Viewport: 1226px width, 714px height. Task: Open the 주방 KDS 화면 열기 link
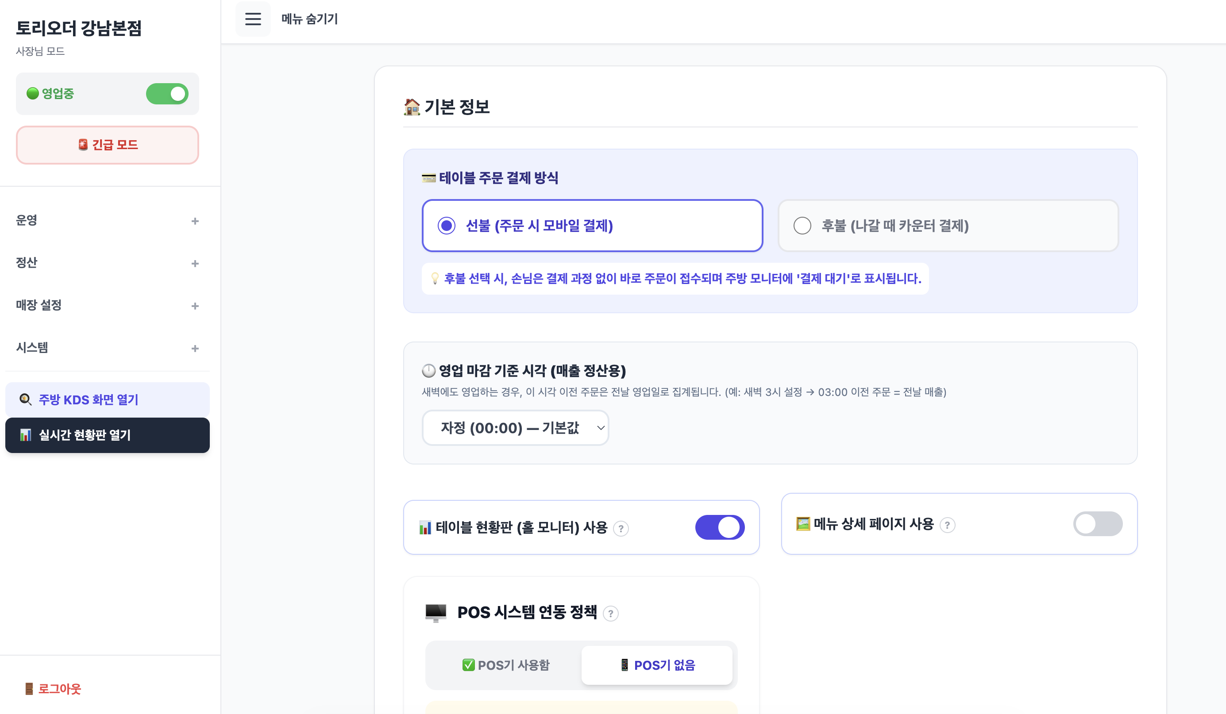pyautogui.click(x=108, y=399)
